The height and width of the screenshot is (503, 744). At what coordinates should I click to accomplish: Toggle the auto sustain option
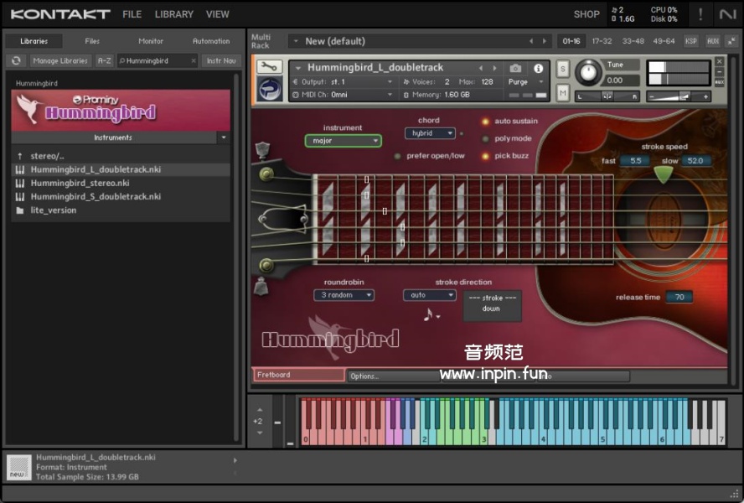coord(485,122)
